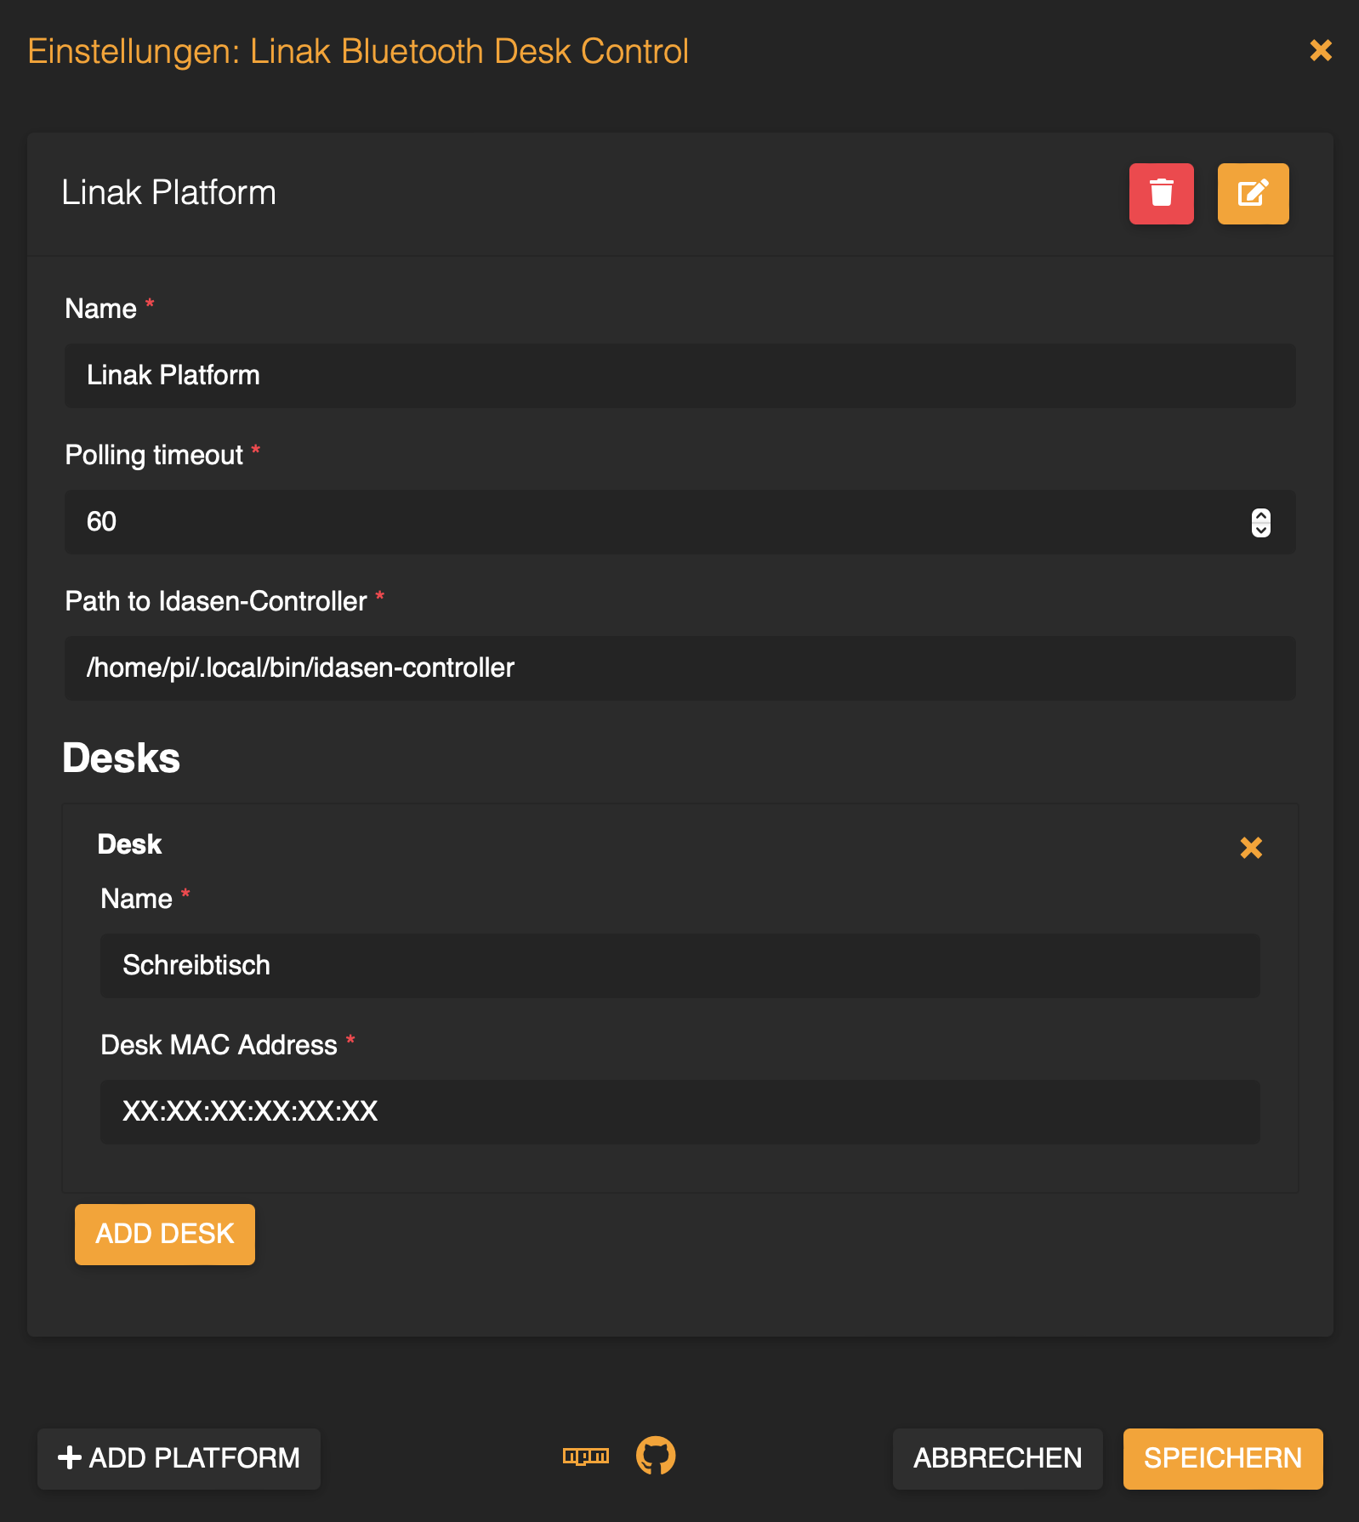Image resolution: width=1359 pixels, height=1522 pixels.
Task: Delete the Linak Platform with trash icon
Action: point(1161,194)
